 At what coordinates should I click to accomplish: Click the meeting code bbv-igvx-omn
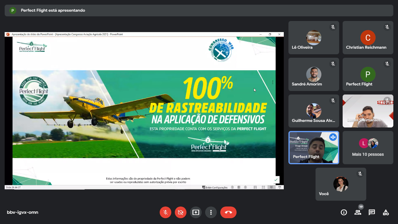click(x=22, y=212)
